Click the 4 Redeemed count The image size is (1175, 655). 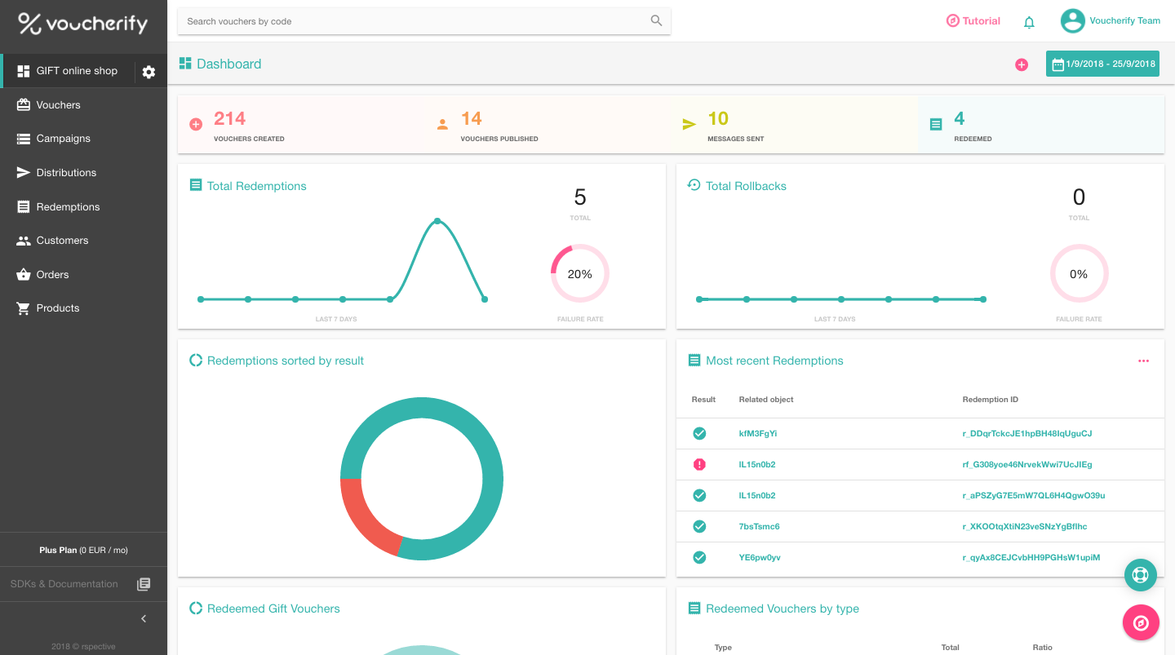(x=960, y=119)
